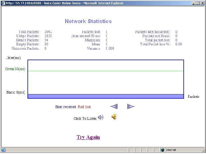Click the blue speaker icon to listen
This screenshot has width=206, height=154.
click(x=101, y=117)
